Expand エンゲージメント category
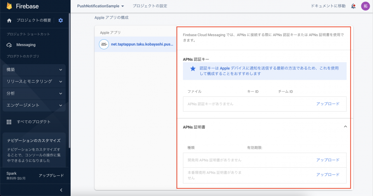The width and height of the screenshot is (373, 196). point(34,105)
